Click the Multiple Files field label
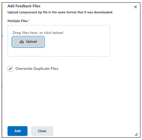142x140 pixels. [17, 21]
